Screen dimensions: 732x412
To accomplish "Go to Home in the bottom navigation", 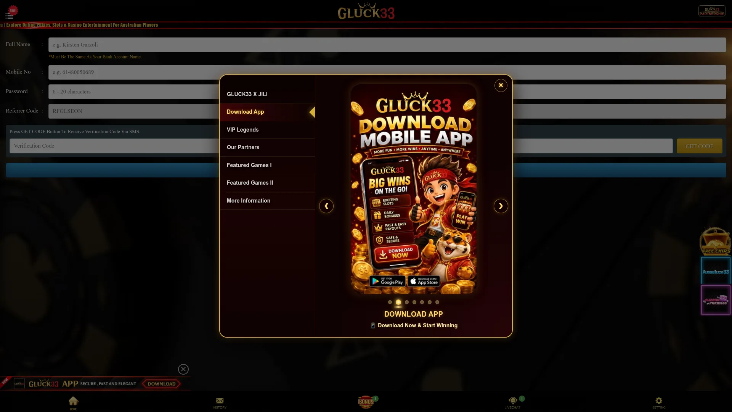I will tap(73, 403).
